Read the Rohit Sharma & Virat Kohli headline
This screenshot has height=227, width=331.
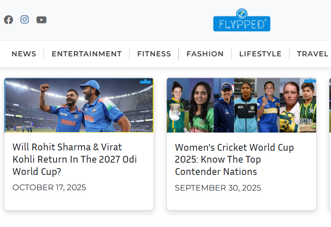click(x=74, y=159)
